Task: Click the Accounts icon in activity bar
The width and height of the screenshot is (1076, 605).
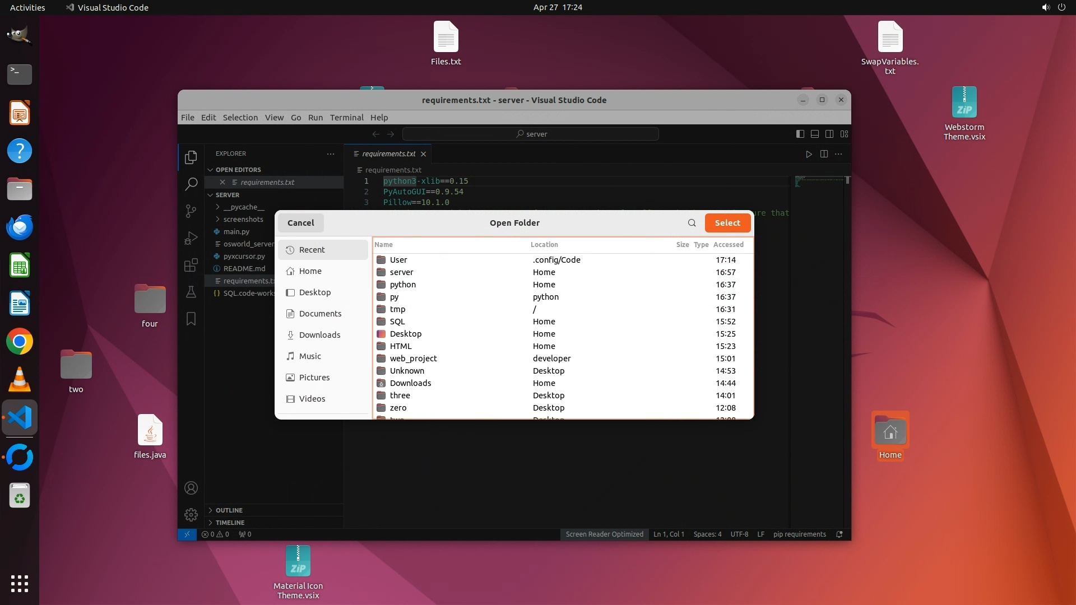Action: tap(191, 488)
